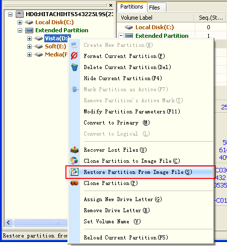Click the horizontal scrollbar thumb in tree panel
227x246 pixels.
tap(41, 223)
